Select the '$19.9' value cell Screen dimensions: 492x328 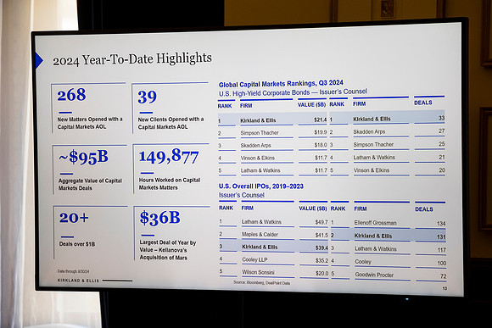pos(321,132)
